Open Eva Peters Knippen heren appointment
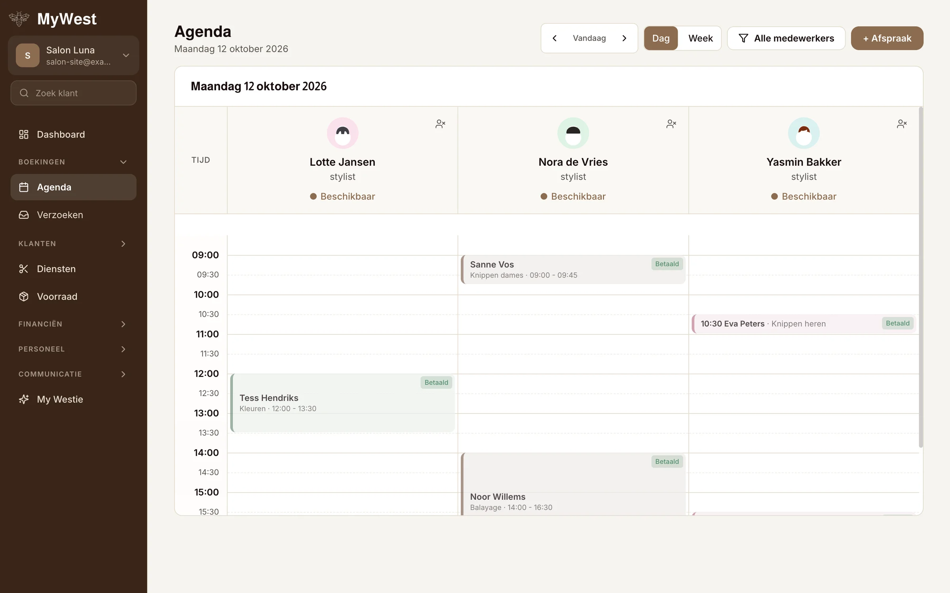Screen dimensions: 950x593 point(804,324)
